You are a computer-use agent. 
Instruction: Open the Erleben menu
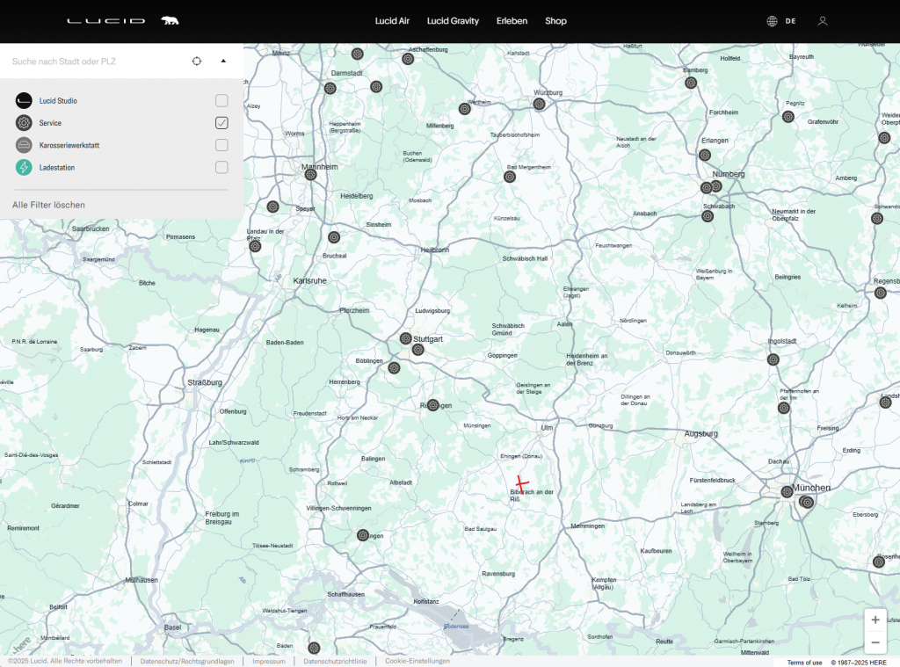pyautogui.click(x=512, y=21)
